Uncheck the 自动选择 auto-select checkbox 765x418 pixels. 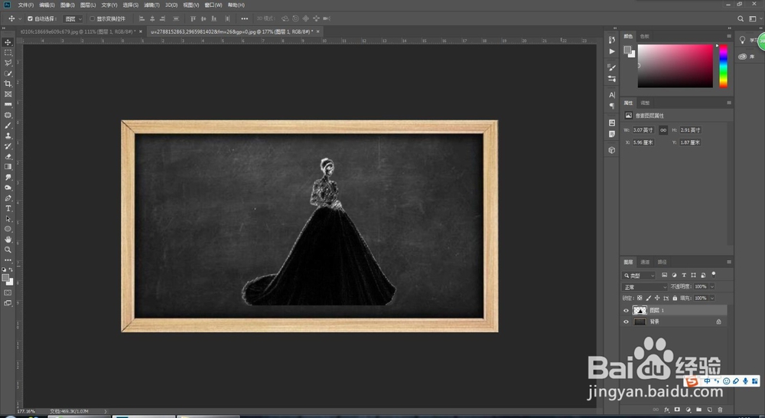click(x=30, y=18)
